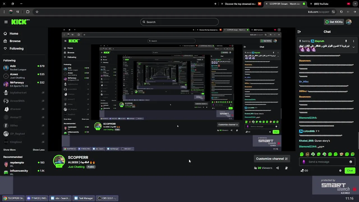This screenshot has width=359, height=202.
Task: Open KingSoul channel in Following list
Action: [24, 142]
